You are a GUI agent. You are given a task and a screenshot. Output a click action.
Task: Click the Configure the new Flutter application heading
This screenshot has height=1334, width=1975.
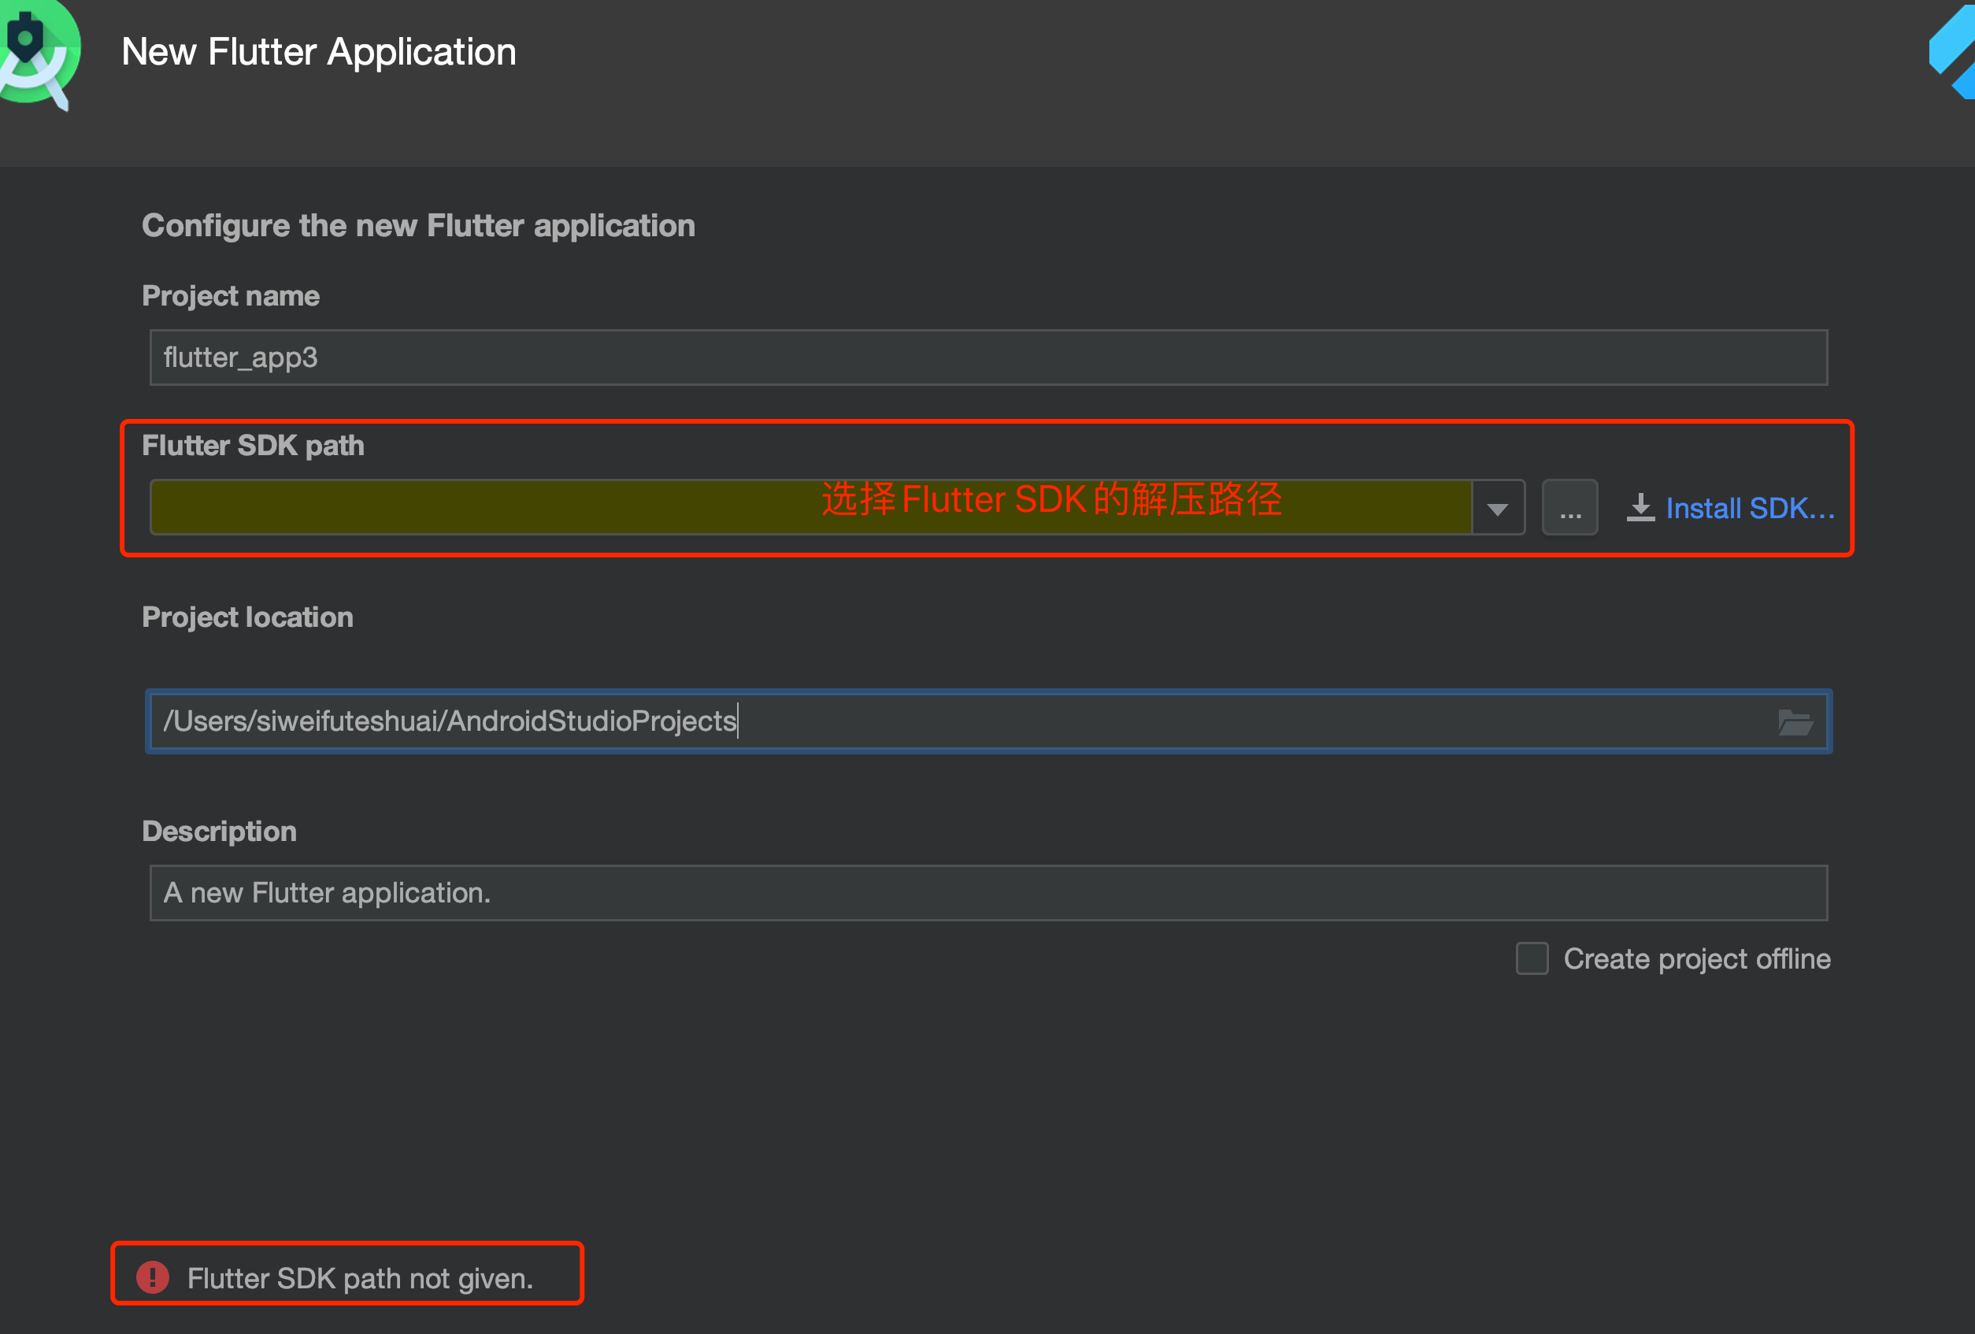point(418,225)
